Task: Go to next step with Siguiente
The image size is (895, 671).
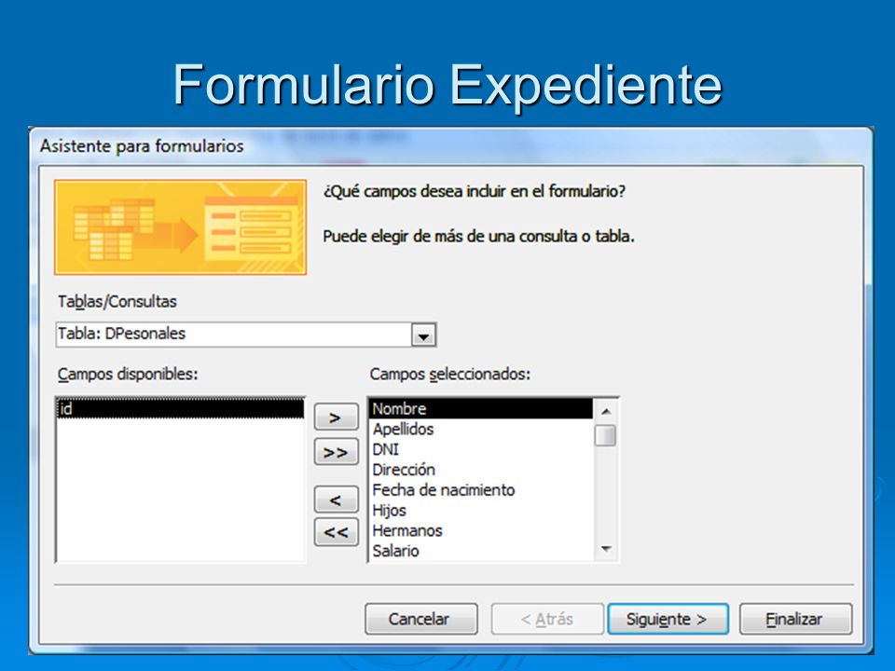Action: (668, 619)
